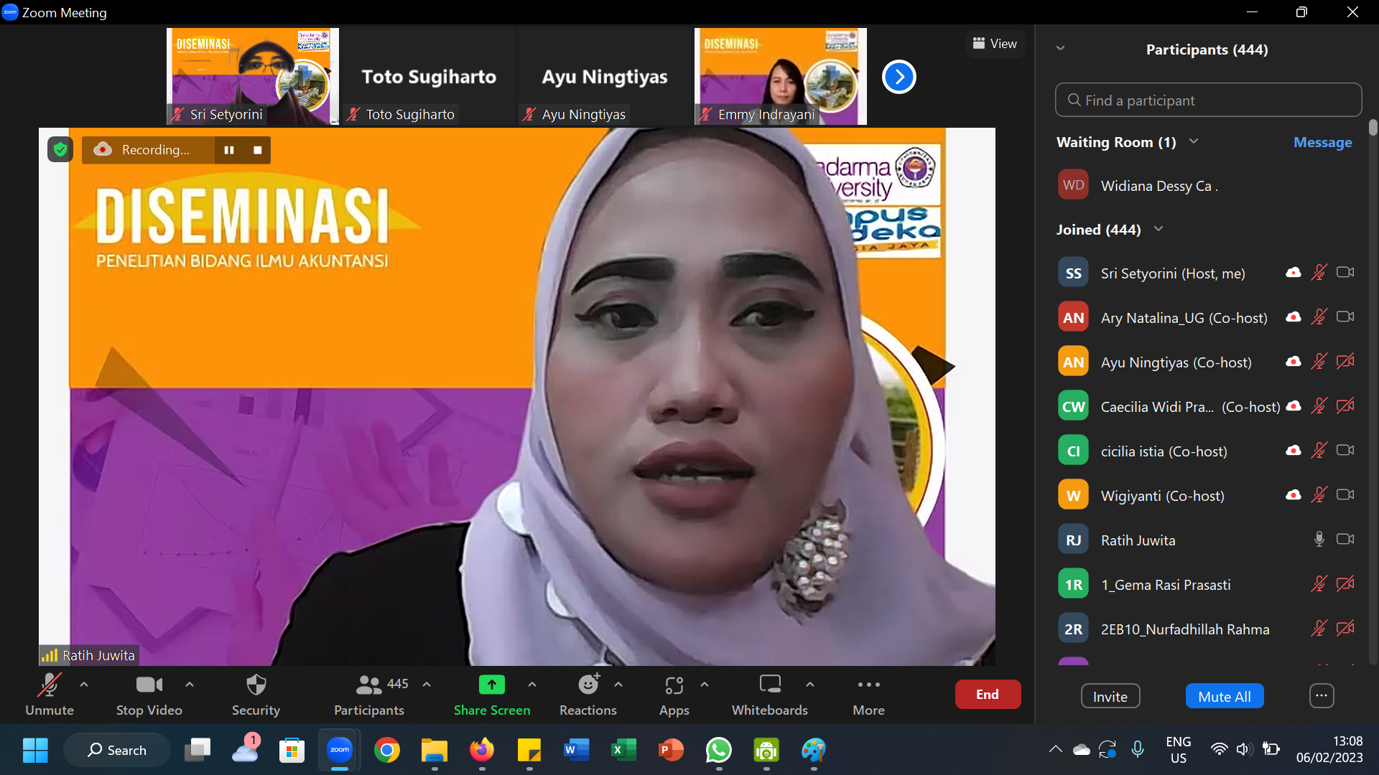Expand the Participants options arrow
The width and height of the screenshot is (1379, 775).
(x=427, y=685)
